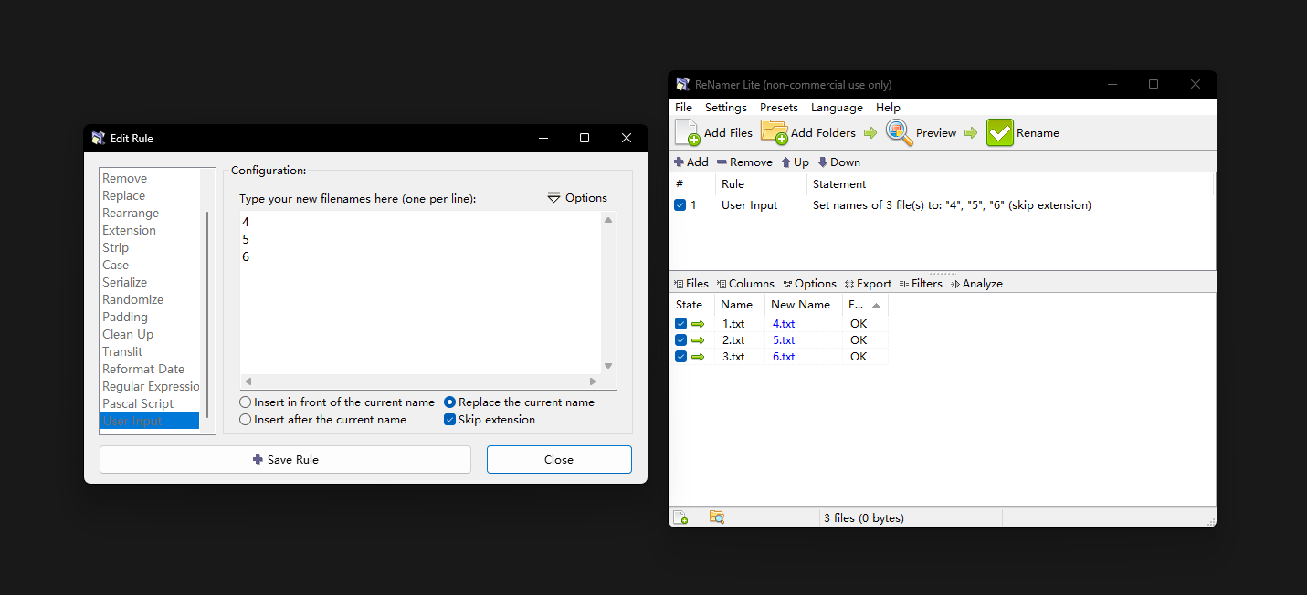1307x595 pixels.
Task: Open the Filters dropdown menu
Action: pyautogui.click(x=921, y=284)
